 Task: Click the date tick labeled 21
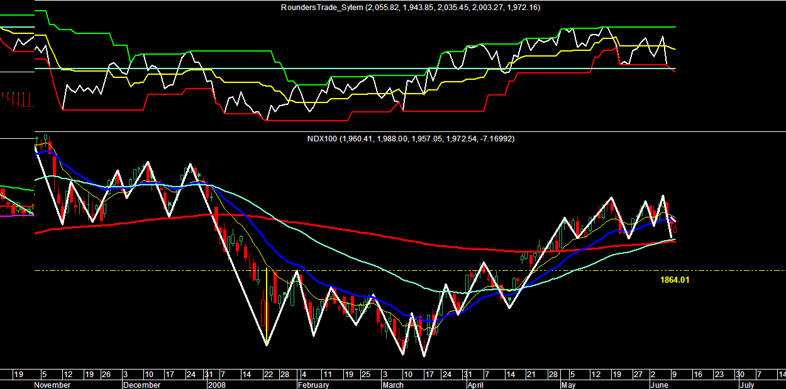(530, 373)
